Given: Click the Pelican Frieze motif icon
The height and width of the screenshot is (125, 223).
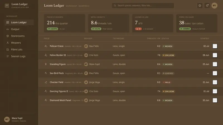Looking at the screenshot, I should 46,46.
